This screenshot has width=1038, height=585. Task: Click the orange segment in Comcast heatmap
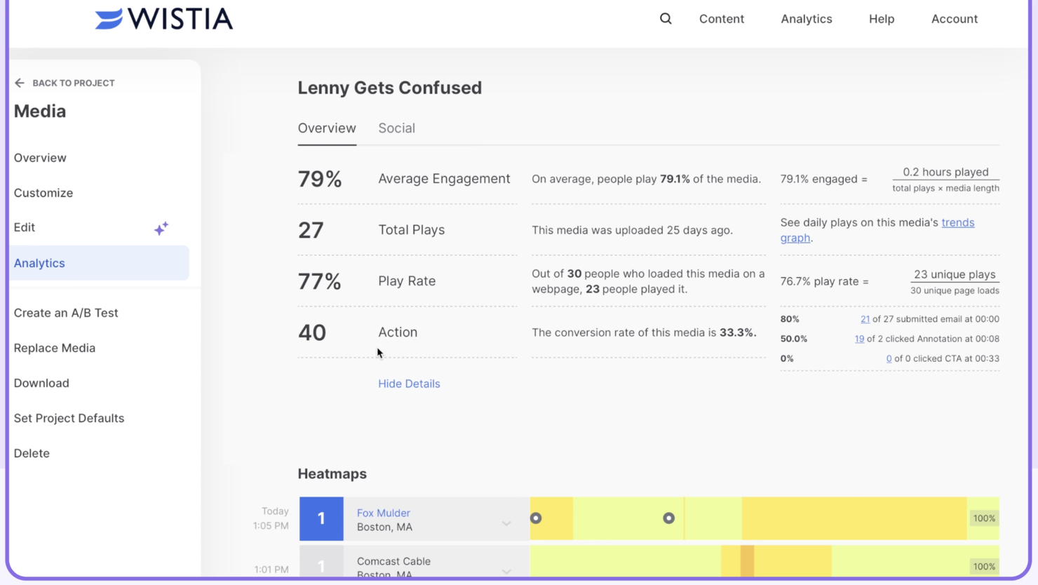coord(748,563)
